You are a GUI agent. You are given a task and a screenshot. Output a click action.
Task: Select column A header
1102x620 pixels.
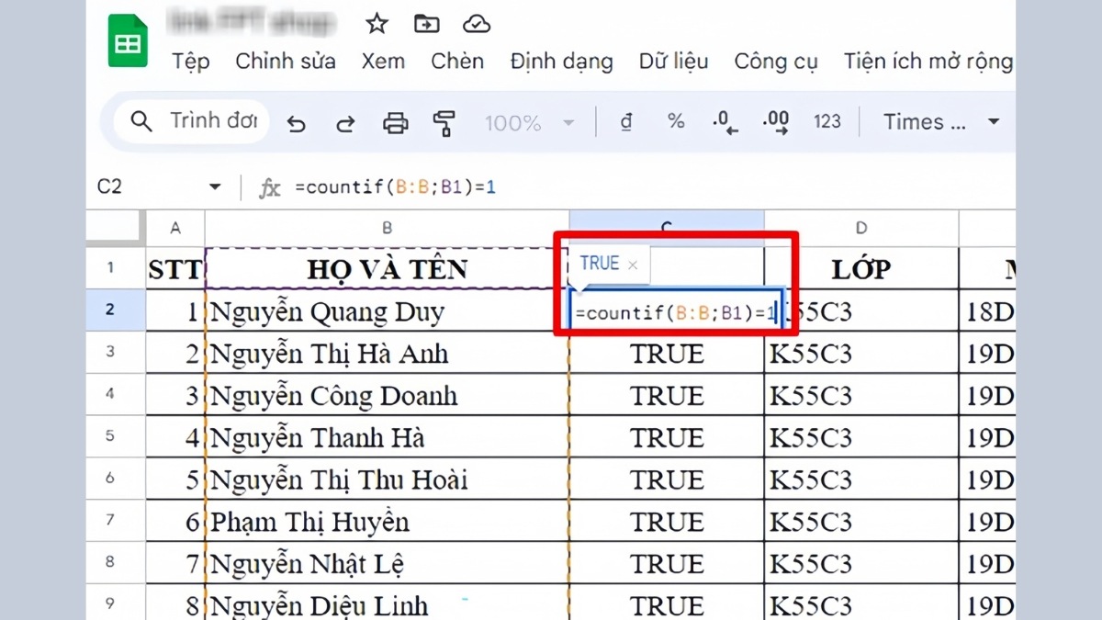coord(175,228)
